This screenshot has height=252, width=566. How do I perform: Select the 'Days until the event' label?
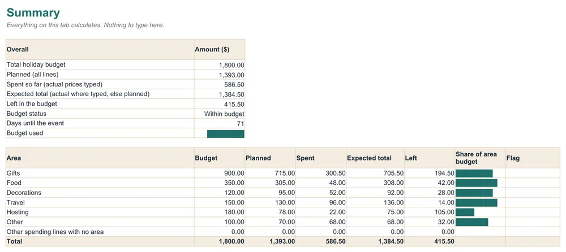[x=35, y=123]
